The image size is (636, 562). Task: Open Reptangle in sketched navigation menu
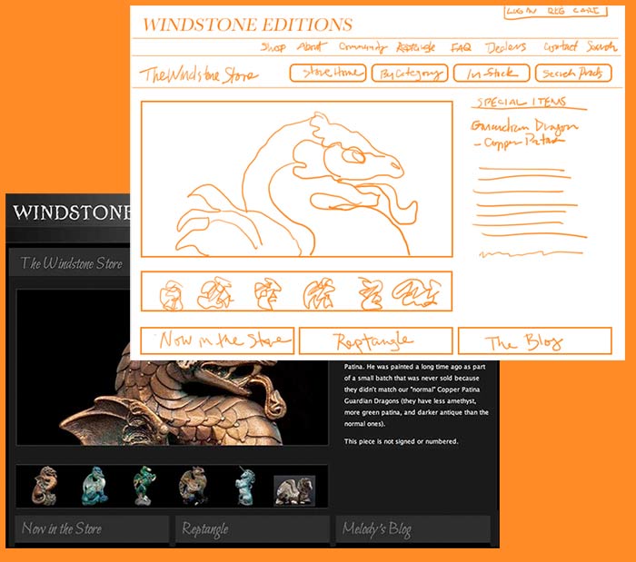coord(416,47)
